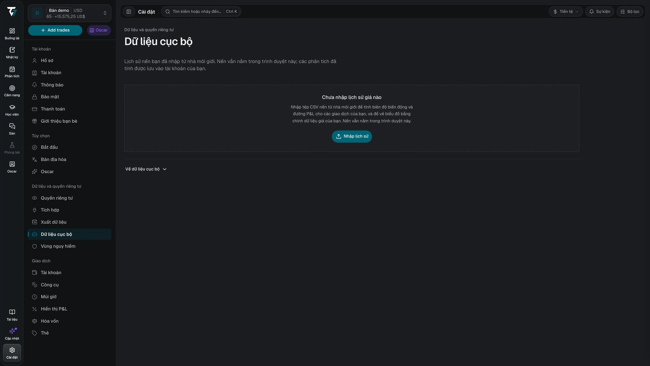Viewport: 650px width, 366px height.
Task: Expand Về dữ liệu cục bộ section
Action: coord(146,169)
